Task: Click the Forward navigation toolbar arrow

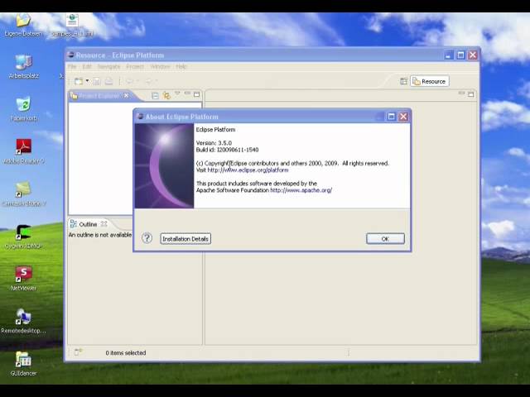Action: [149, 81]
